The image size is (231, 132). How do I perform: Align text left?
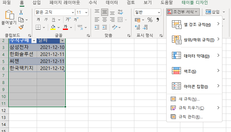[97, 19]
